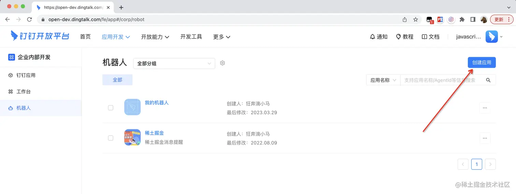The height and width of the screenshot is (194, 516).
Task: Open the extensions puzzle icon
Action: [462, 19]
